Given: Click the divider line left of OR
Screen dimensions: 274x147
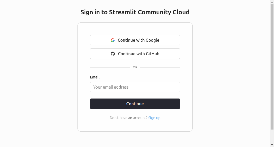Looking at the screenshot, I should [110, 67].
